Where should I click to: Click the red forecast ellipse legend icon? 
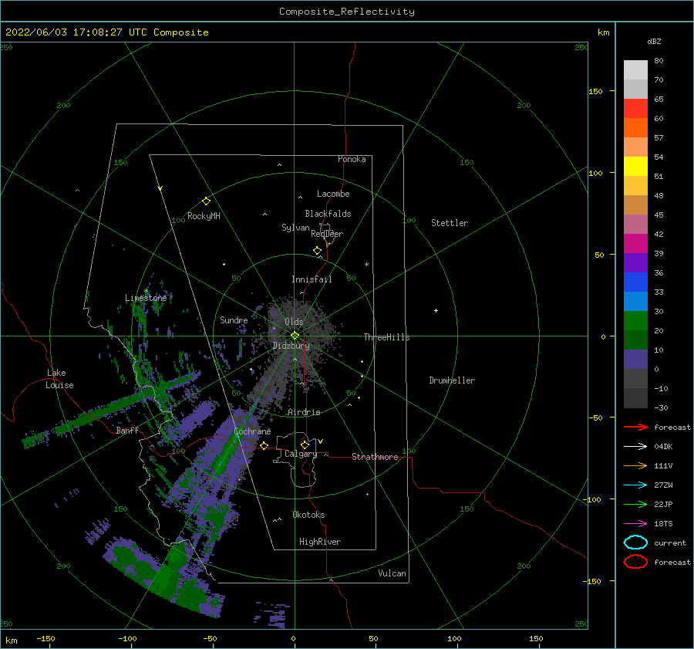point(635,562)
